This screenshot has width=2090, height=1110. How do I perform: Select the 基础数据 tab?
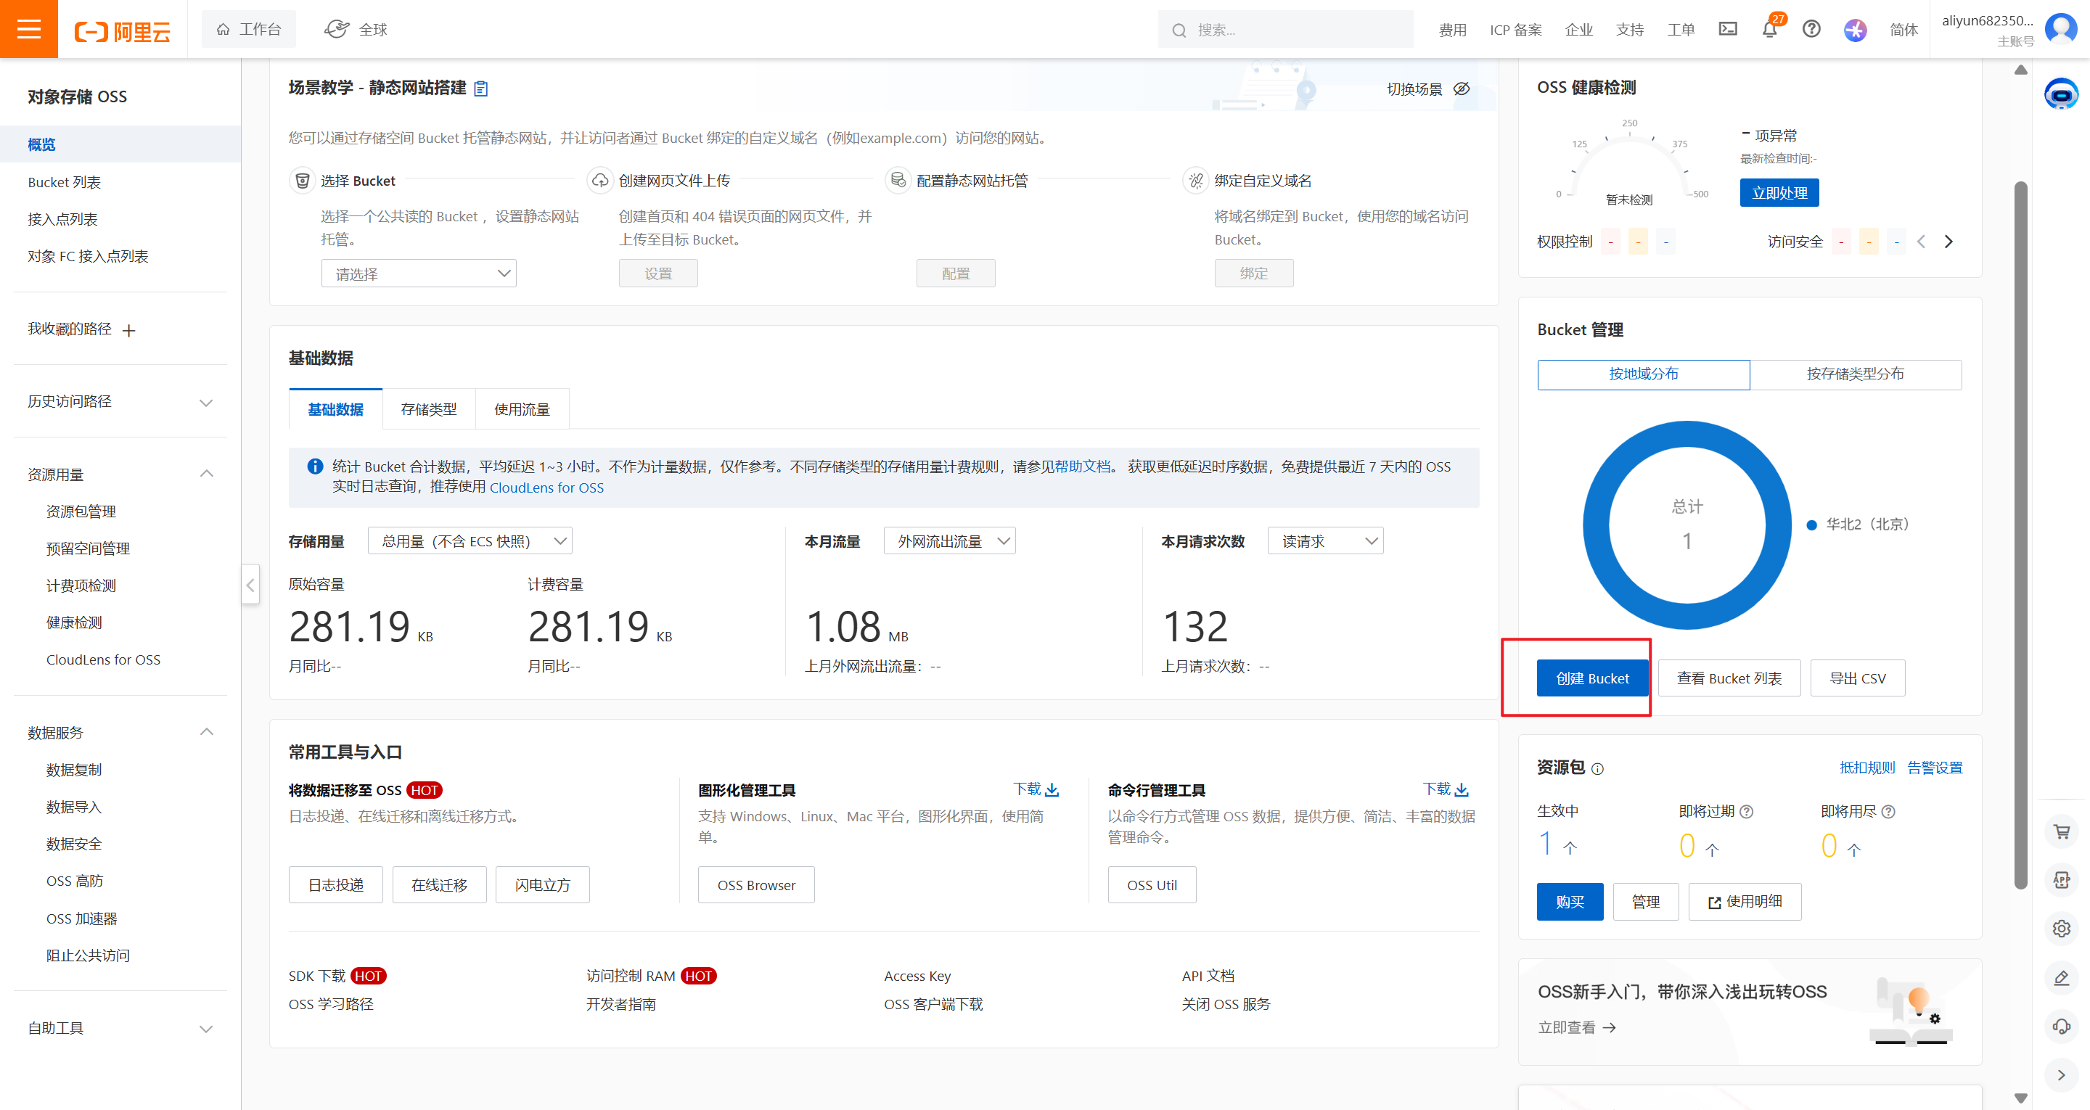335,409
